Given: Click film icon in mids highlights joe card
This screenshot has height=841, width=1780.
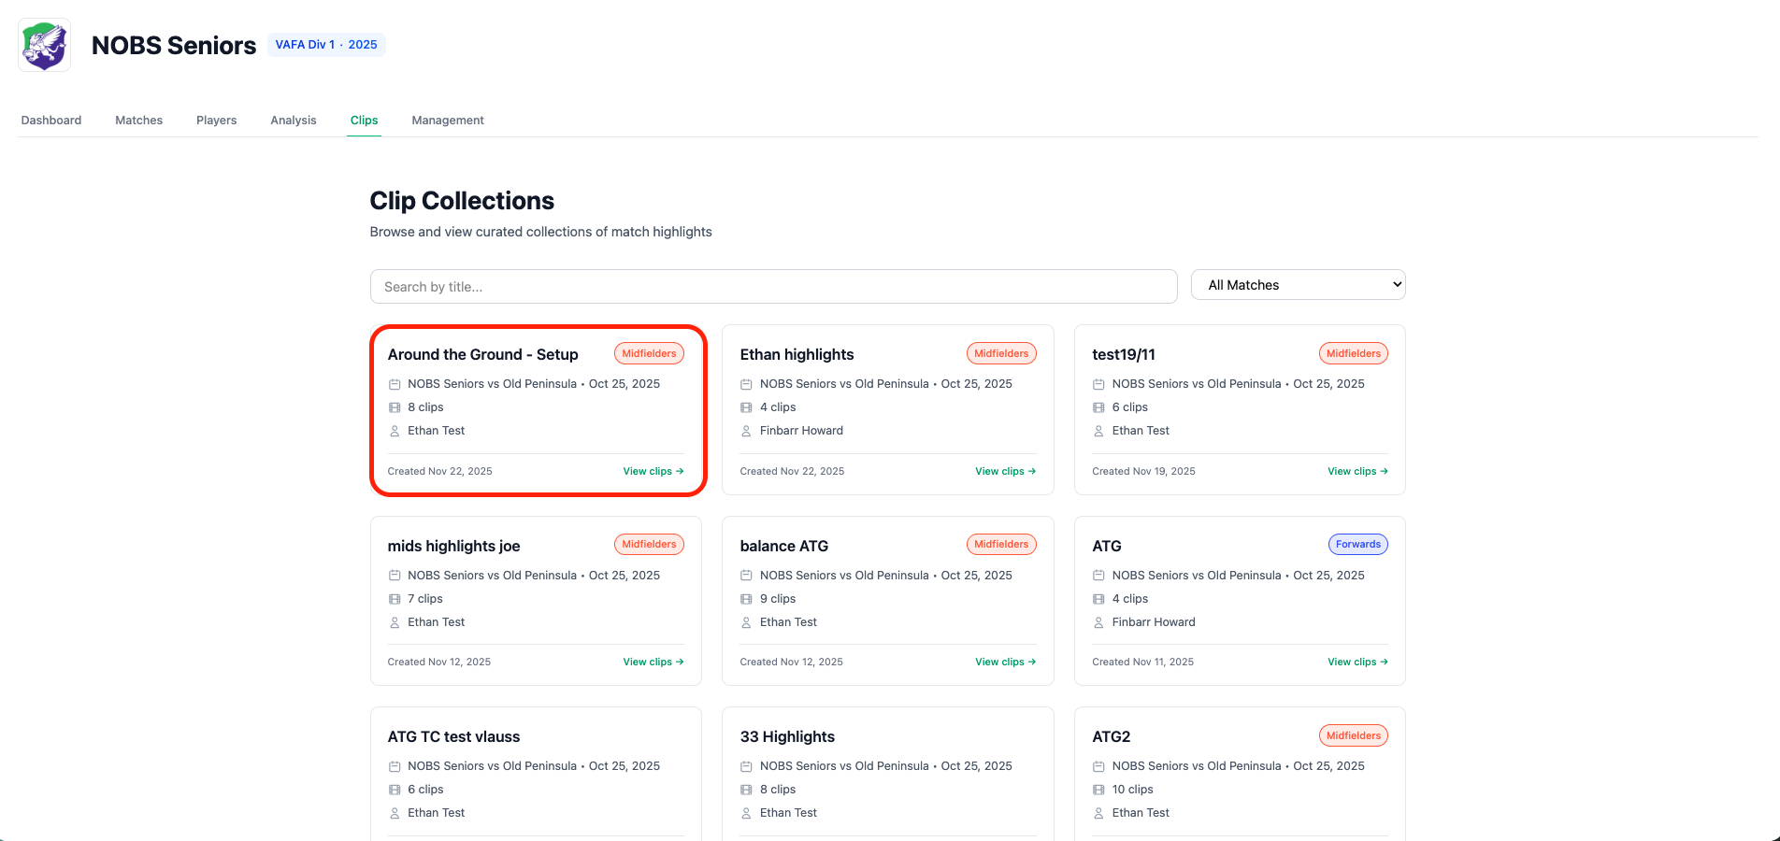Looking at the screenshot, I should point(395,599).
